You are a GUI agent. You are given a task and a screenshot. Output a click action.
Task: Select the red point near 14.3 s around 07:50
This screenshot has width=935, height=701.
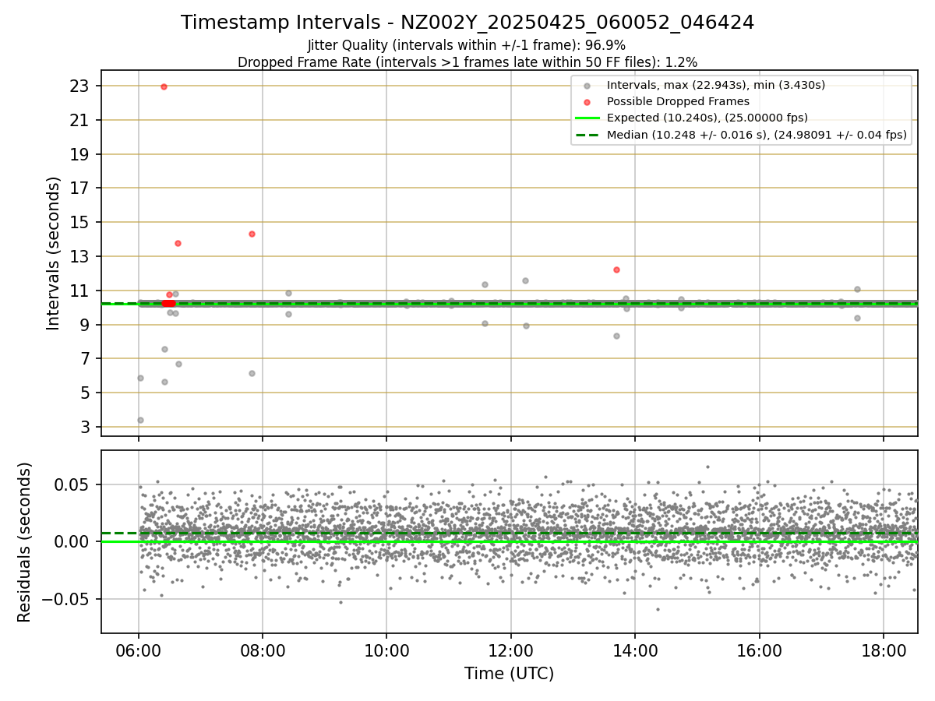pyautogui.click(x=252, y=234)
